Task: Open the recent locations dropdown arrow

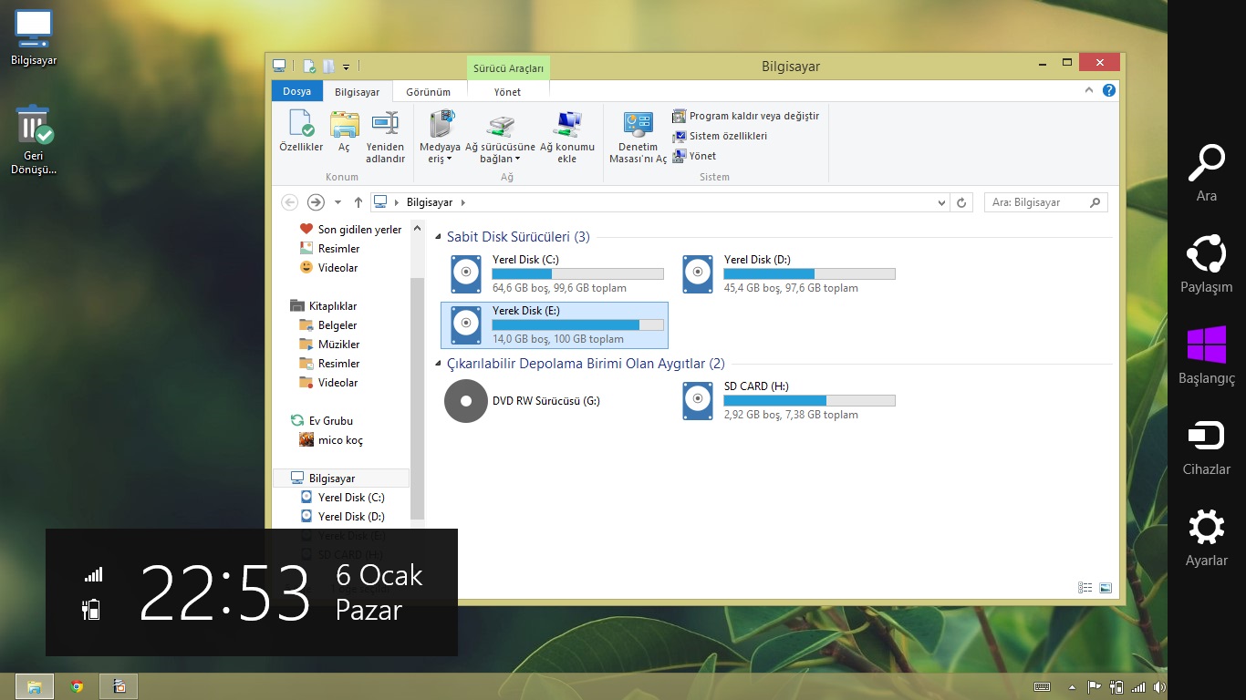Action: (x=337, y=202)
